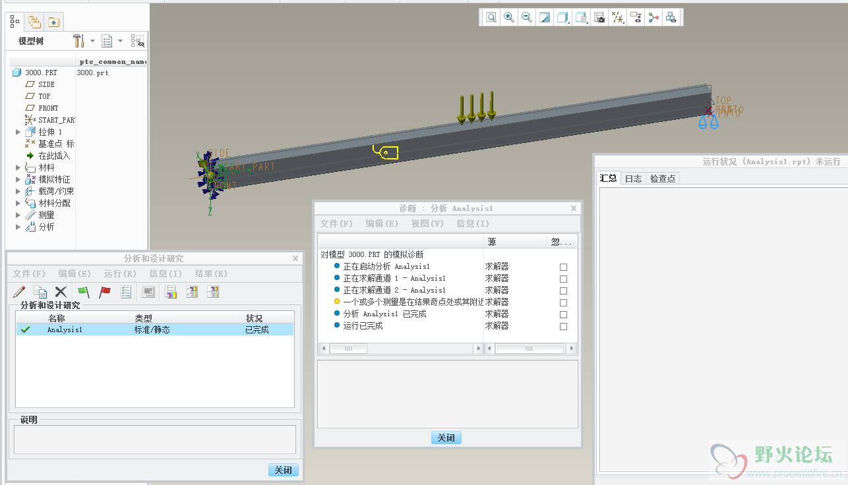Screen dimensions: 848x485
Task: Click the 类型 column header in studies list
Action: point(186,318)
